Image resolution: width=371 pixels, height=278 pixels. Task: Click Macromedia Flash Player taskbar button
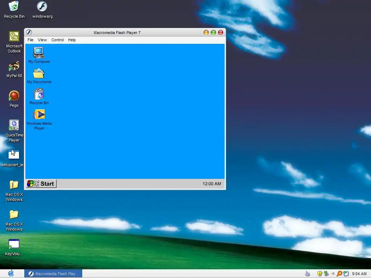[53, 274]
